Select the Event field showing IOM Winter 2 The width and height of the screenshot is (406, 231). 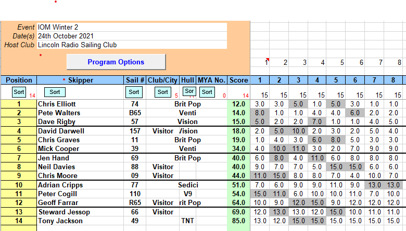(x=132, y=27)
